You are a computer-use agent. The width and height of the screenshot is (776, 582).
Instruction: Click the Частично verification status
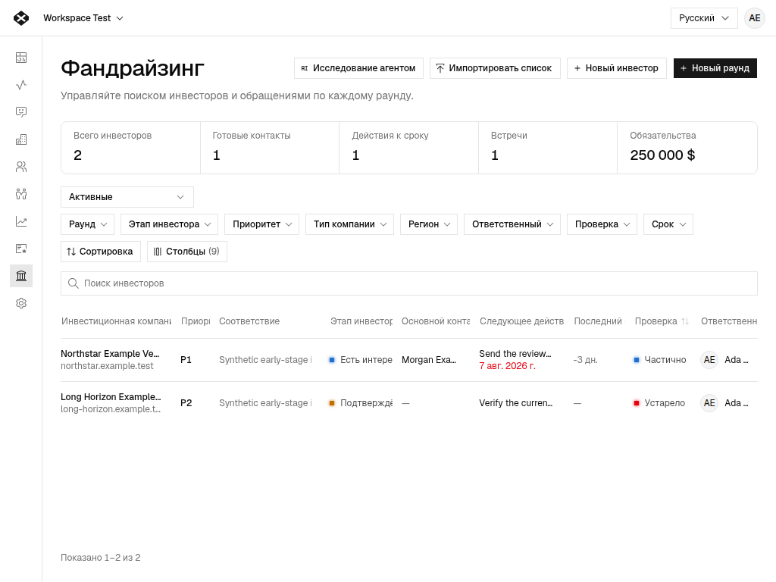pos(660,360)
